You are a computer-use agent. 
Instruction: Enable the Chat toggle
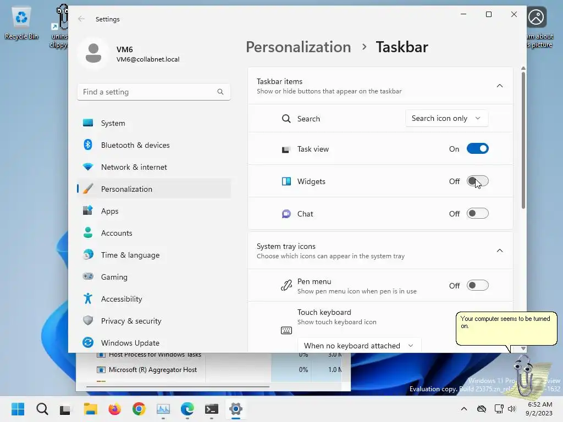coord(478,213)
